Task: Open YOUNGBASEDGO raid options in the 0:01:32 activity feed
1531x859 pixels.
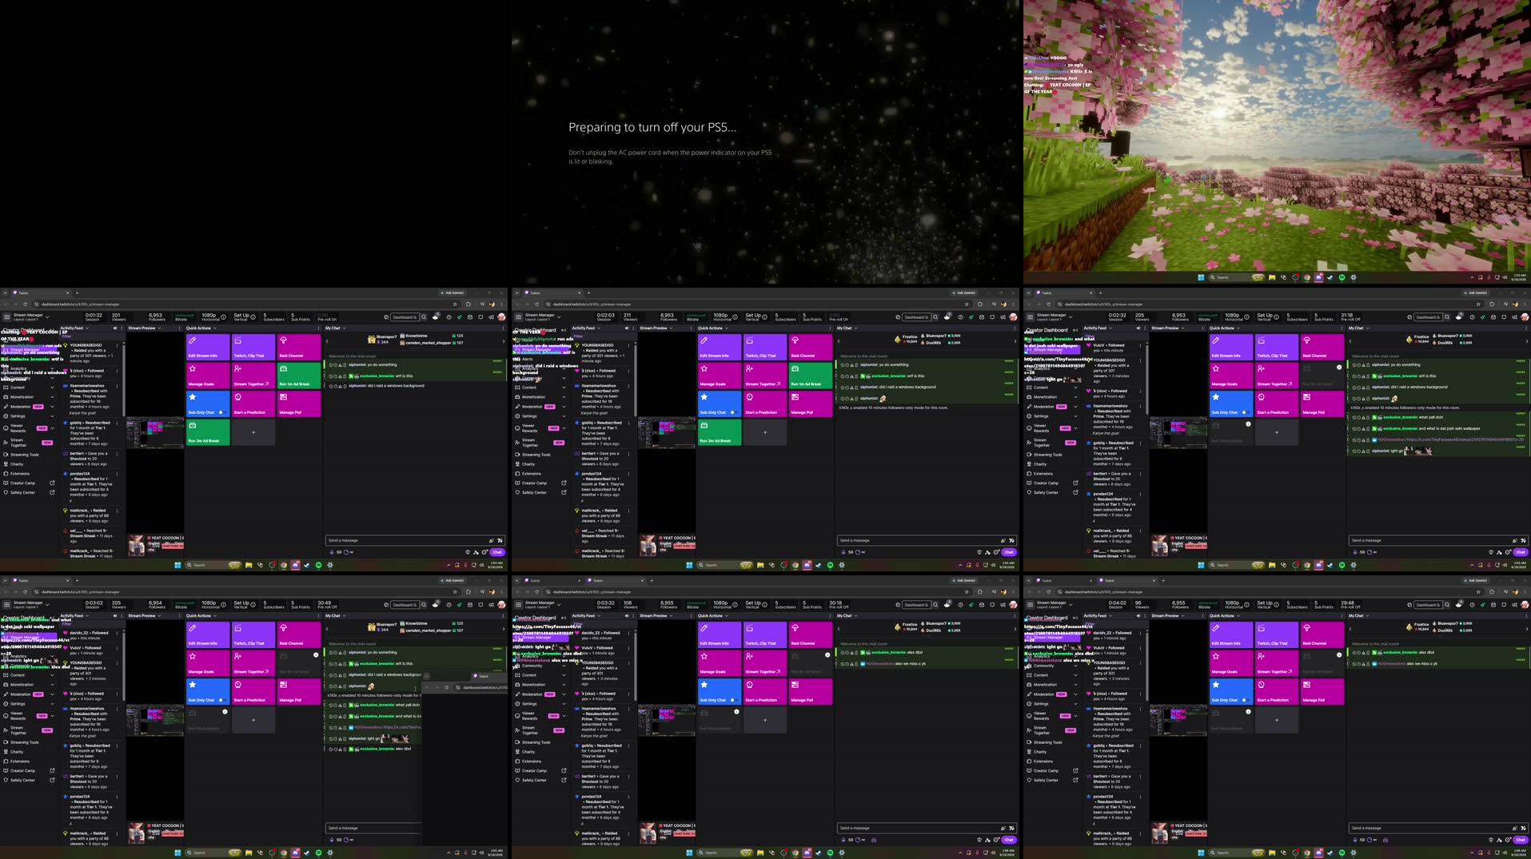Action: click(118, 345)
